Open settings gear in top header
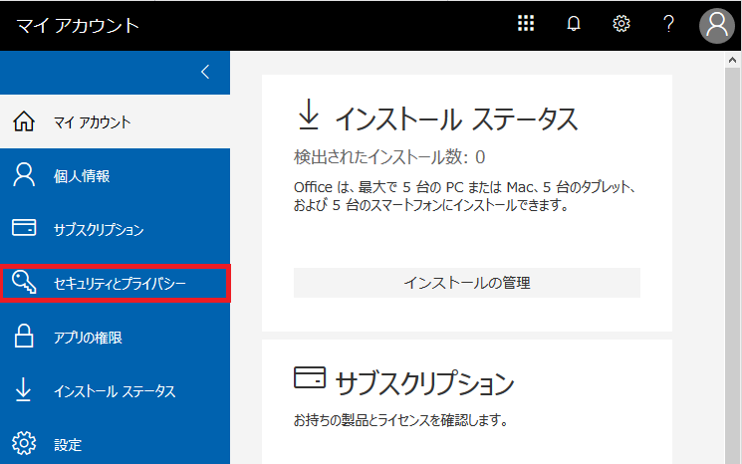742x464 pixels. (x=621, y=25)
